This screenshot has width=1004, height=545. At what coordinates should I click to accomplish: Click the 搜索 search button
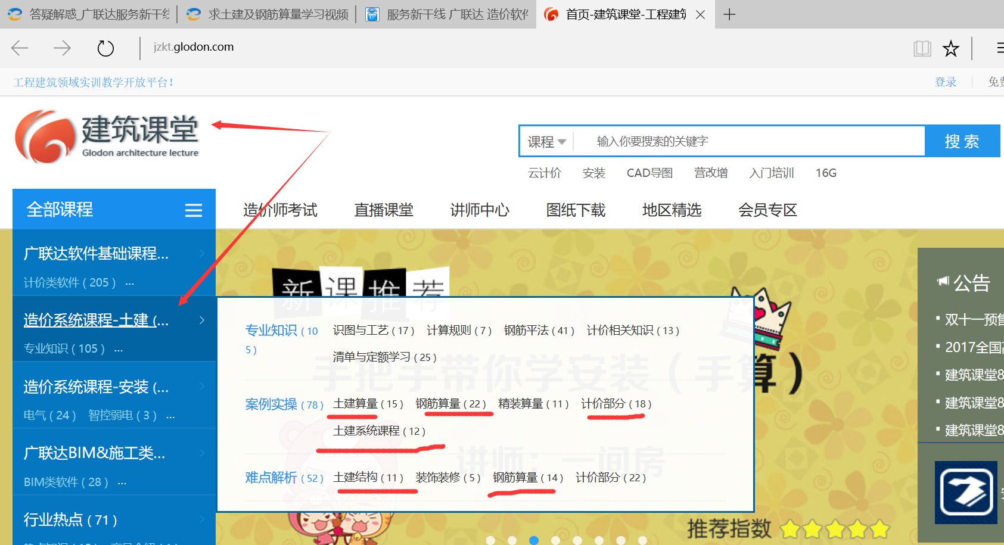(962, 141)
